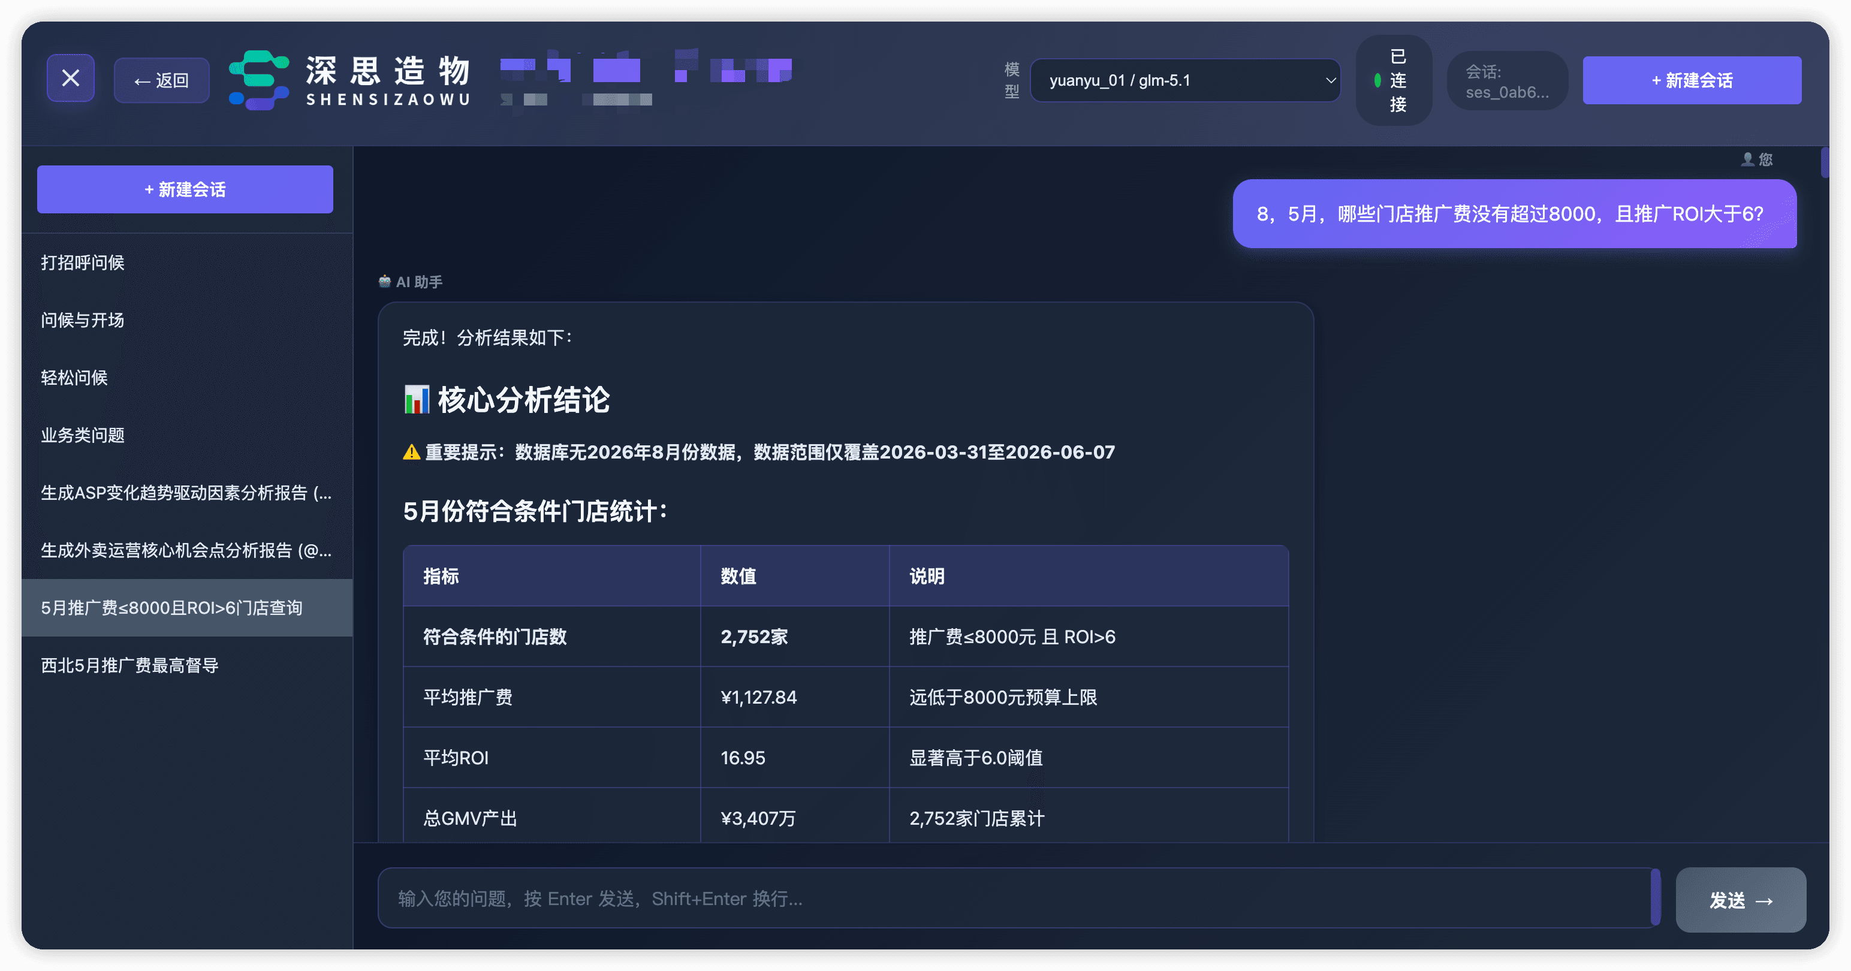Viewport: 1851px width, 971px height.
Task: Click the chat area vertical scrollbar thumb
Action: (1825, 162)
